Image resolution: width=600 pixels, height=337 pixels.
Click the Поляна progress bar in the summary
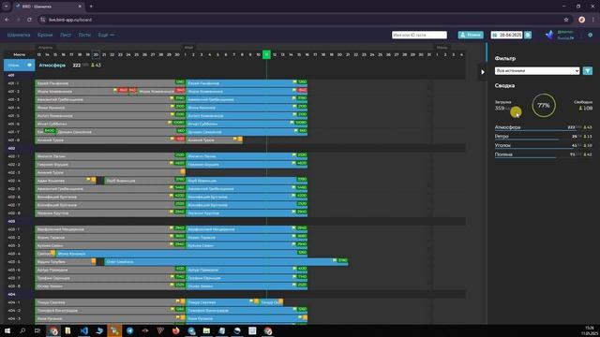525,158
